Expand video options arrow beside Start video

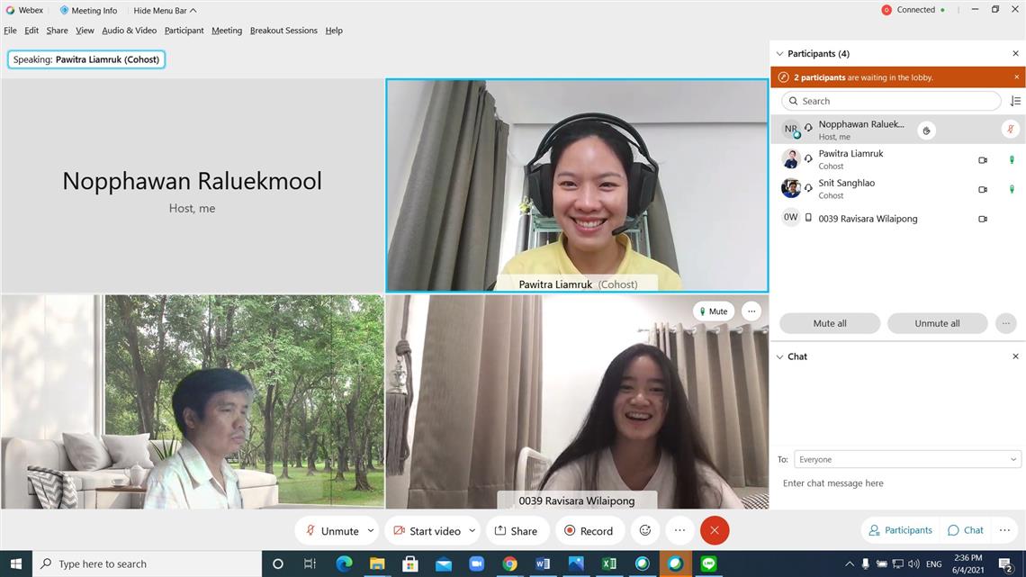pos(472,531)
